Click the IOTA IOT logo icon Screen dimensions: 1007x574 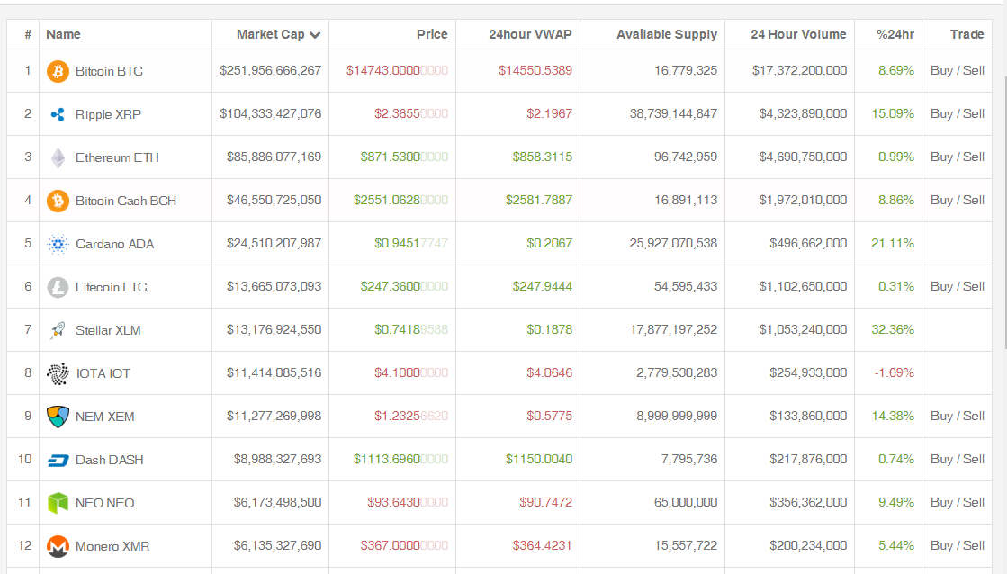58,373
